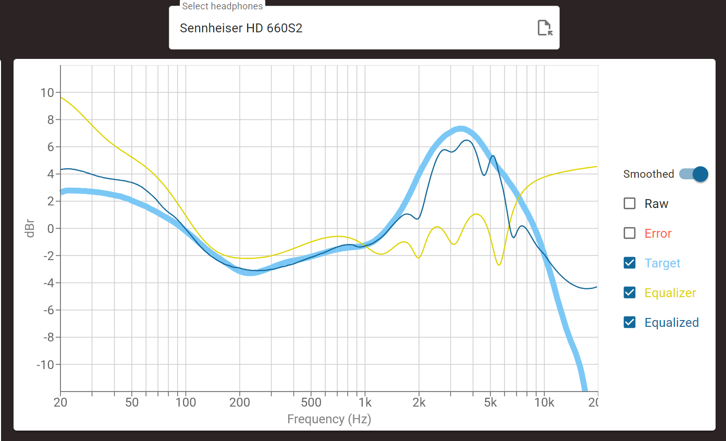726x441 pixels.
Task: Click the '50' frequency tick label
Action: coord(132,403)
